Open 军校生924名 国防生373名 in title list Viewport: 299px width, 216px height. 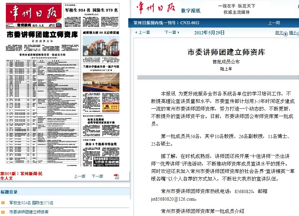[x=31, y=203]
